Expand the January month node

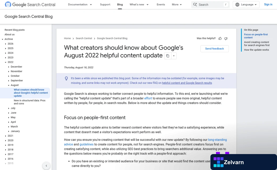tap(9, 131)
